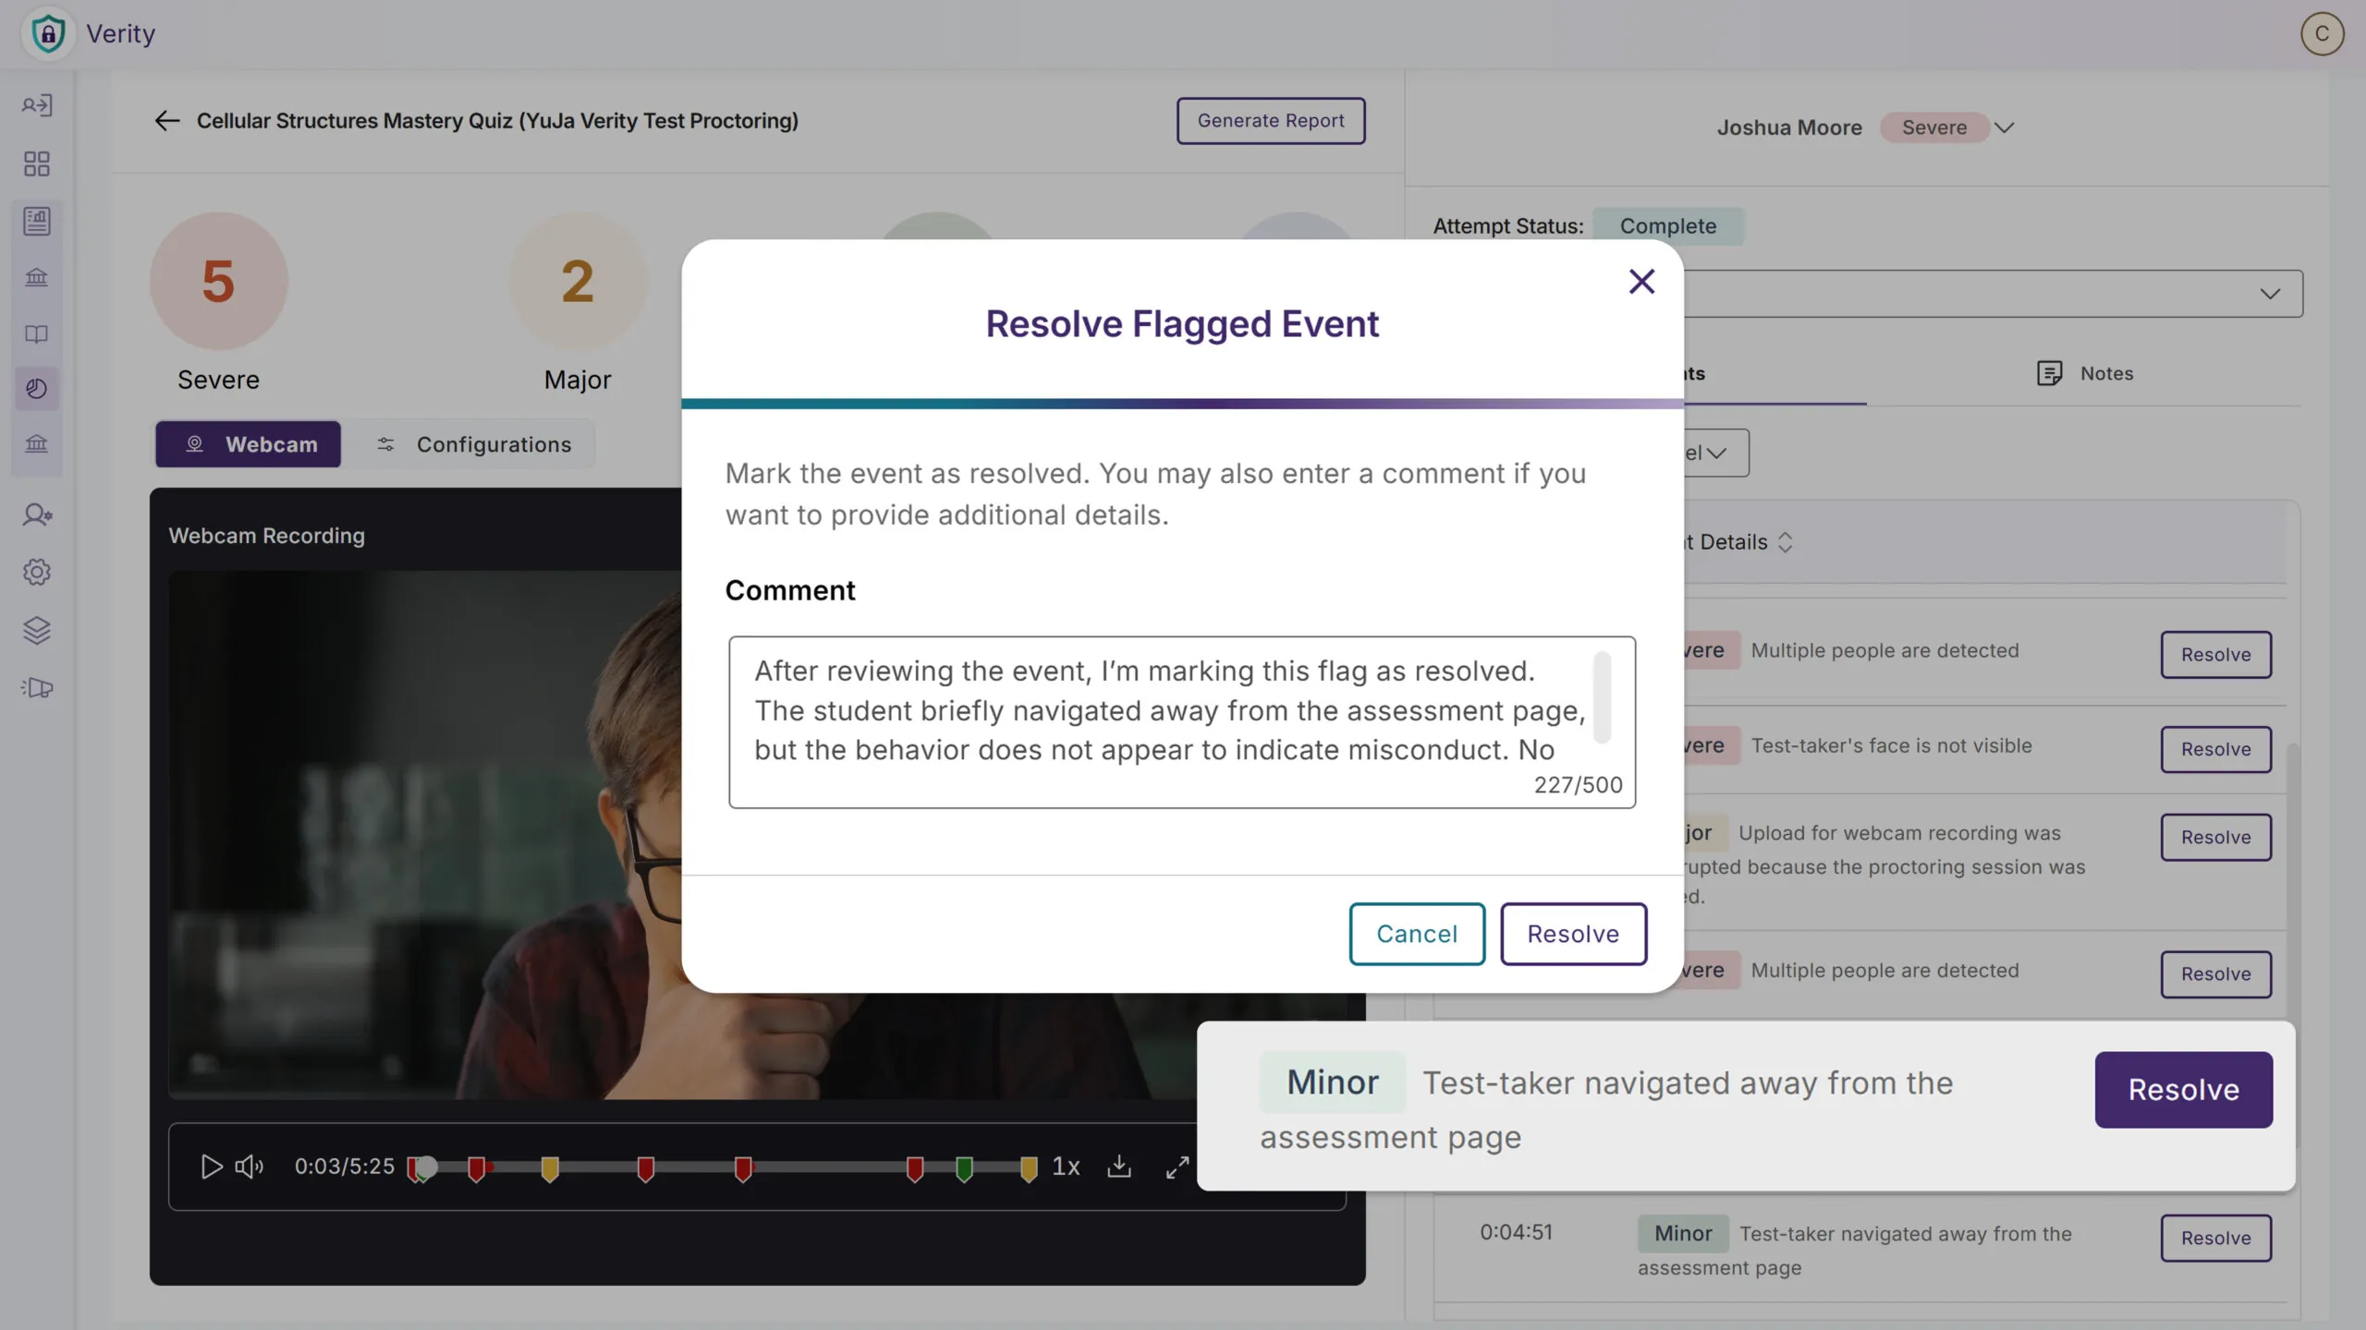Open the settings gear in the sidebar
This screenshot has width=2366, height=1330.
click(37, 572)
